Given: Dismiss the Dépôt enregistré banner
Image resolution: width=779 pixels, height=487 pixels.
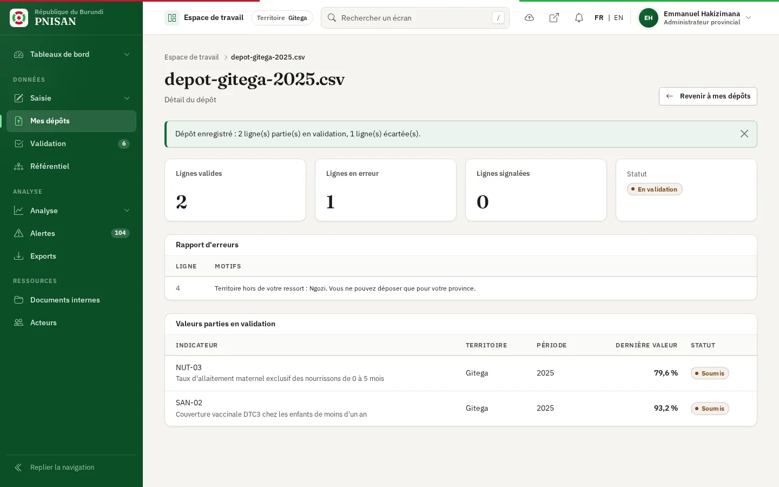Looking at the screenshot, I should click(744, 134).
